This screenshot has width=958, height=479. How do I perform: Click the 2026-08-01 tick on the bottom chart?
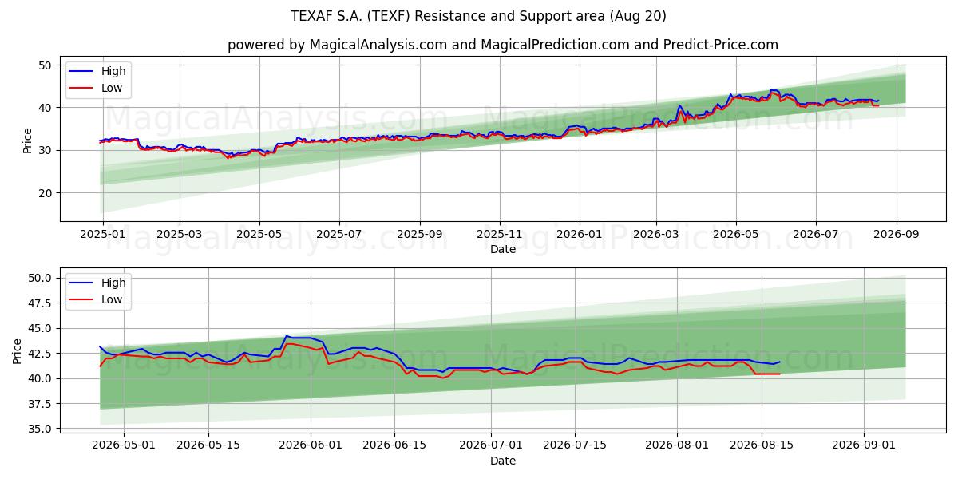[x=676, y=445]
